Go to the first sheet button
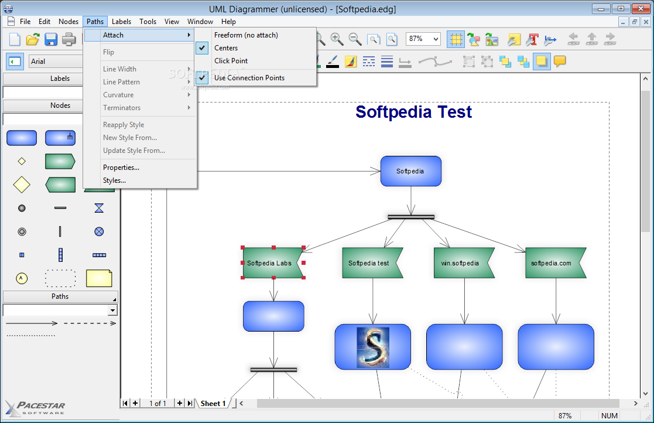Screen dimensions: 654x423 (125, 404)
